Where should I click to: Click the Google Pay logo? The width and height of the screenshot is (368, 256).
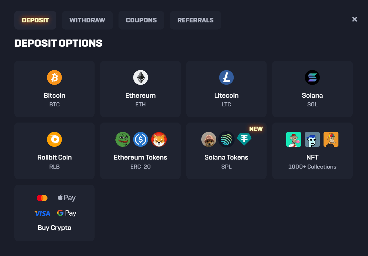pos(67,213)
